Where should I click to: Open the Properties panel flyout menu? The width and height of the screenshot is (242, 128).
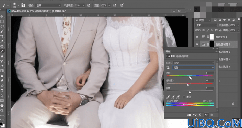click(216, 51)
